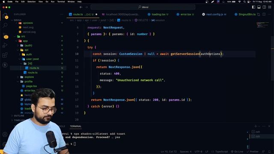Open the compare changes icon in editor toolbar

click(259, 14)
